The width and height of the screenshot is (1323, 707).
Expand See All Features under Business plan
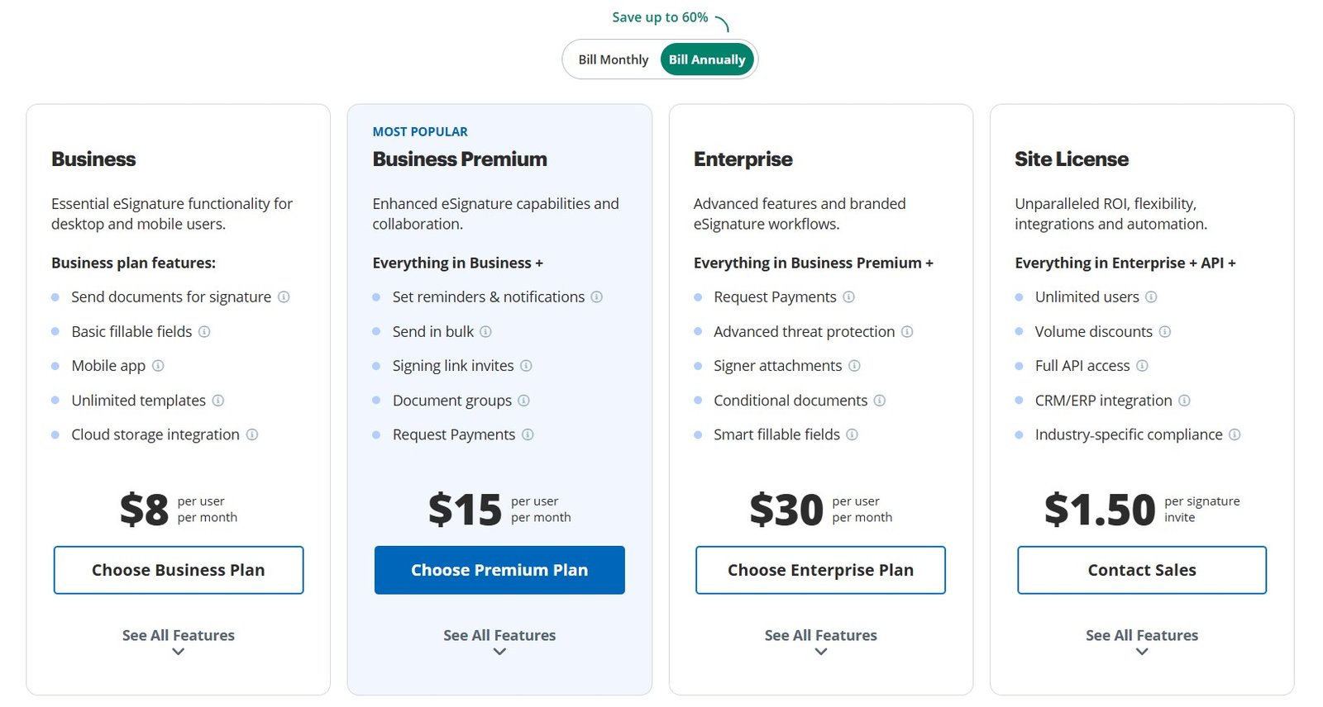179,642
